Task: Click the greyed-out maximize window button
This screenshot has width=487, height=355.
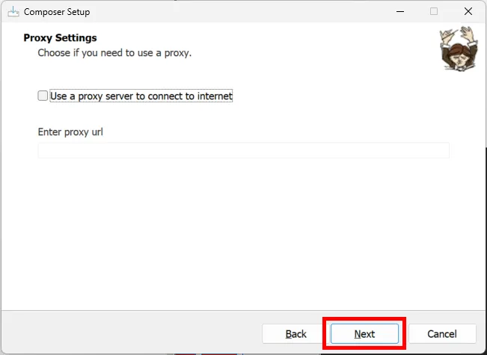Action: tap(434, 12)
